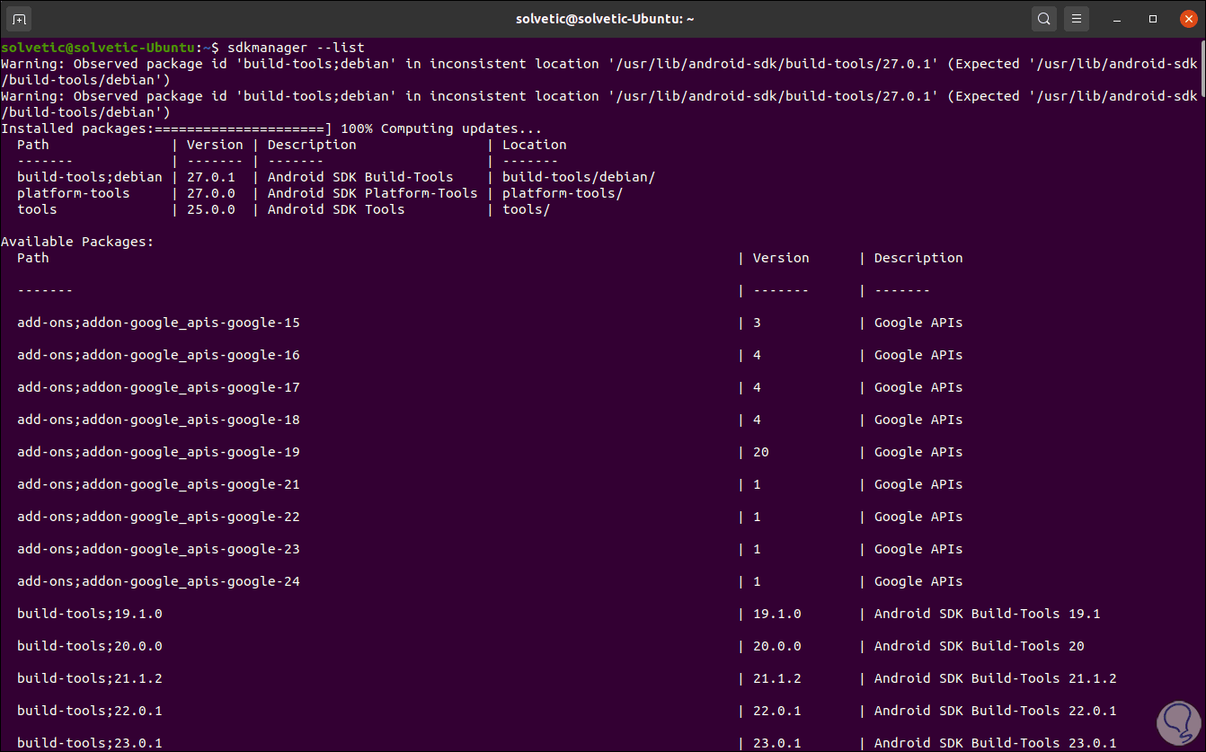This screenshot has width=1206, height=752.
Task: Click the 'tools/' location entry
Action: tap(526, 209)
